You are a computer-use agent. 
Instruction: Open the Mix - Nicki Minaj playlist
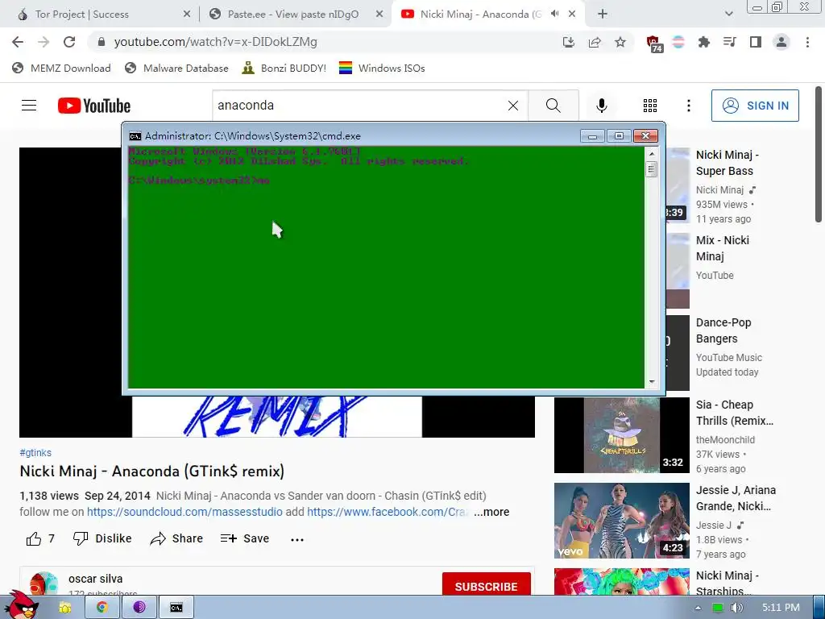click(723, 248)
